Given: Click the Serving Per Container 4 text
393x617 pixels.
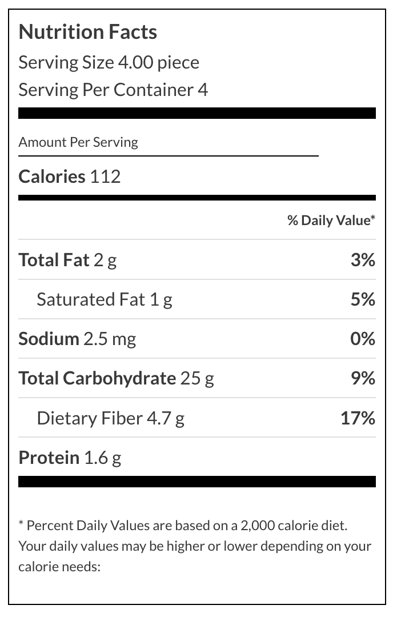Looking at the screenshot, I should click(113, 90).
